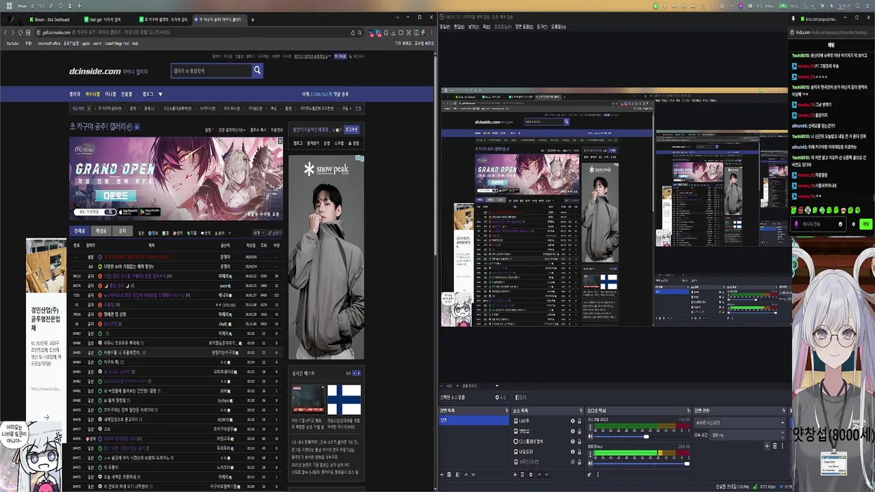
Task: Send message in Kick chat with 채팅 button
Action: point(866,224)
